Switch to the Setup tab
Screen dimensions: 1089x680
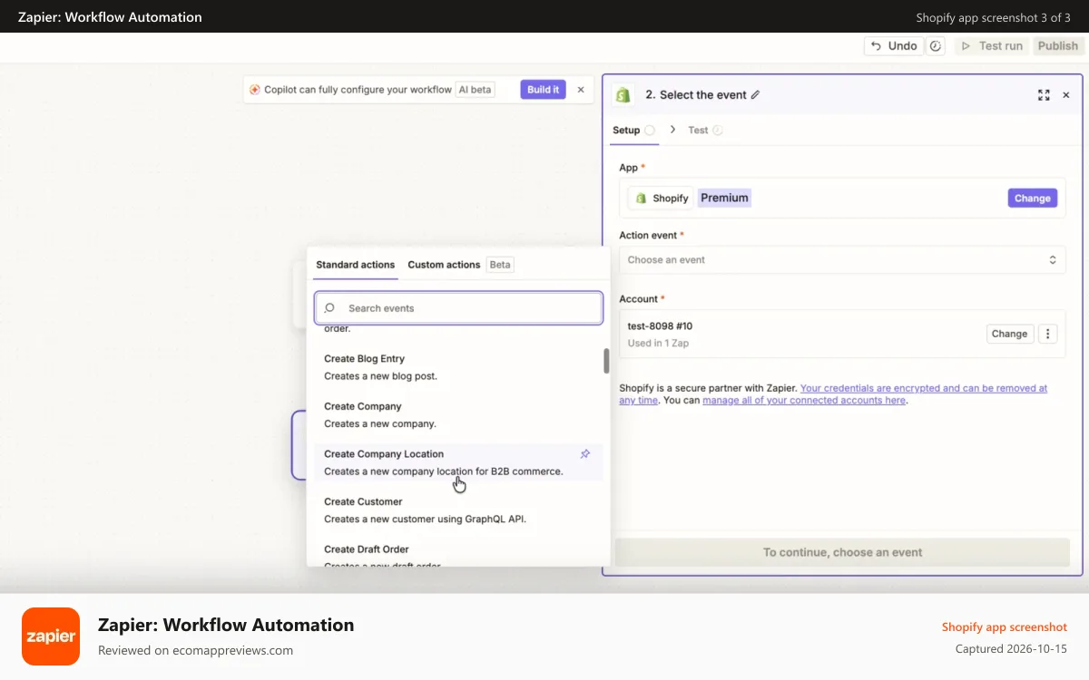tap(633, 130)
